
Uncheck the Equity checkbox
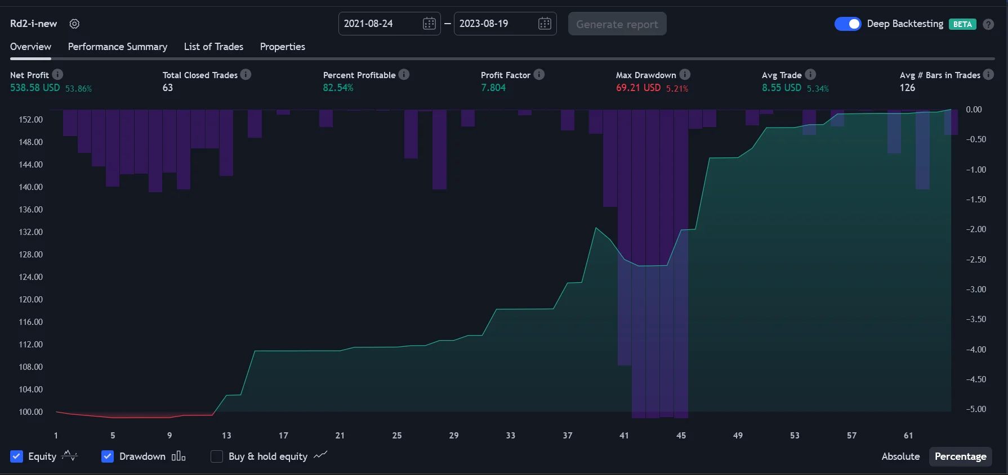[17, 456]
